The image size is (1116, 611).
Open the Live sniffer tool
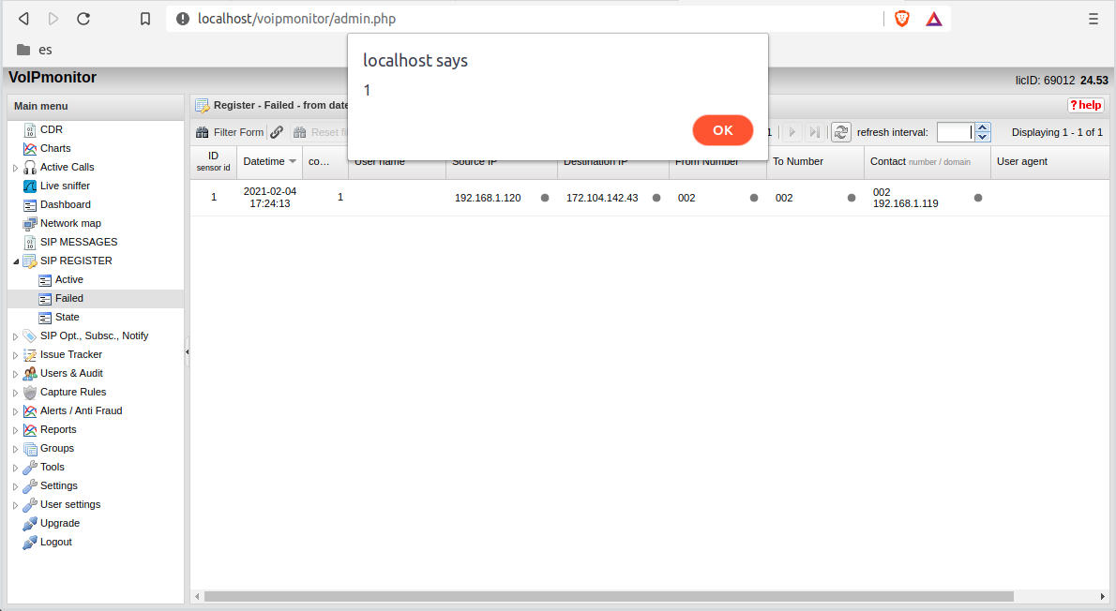(28, 186)
